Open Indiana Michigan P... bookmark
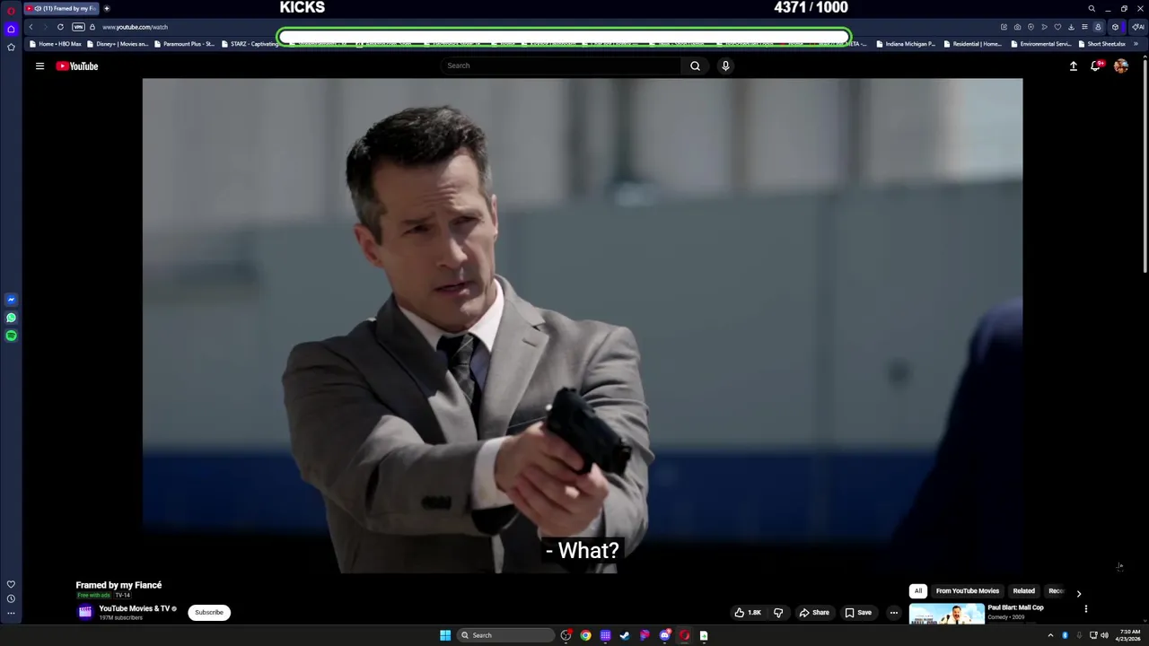Image resolution: width=1149 pixels, height=646 pixels. (906, 43)
